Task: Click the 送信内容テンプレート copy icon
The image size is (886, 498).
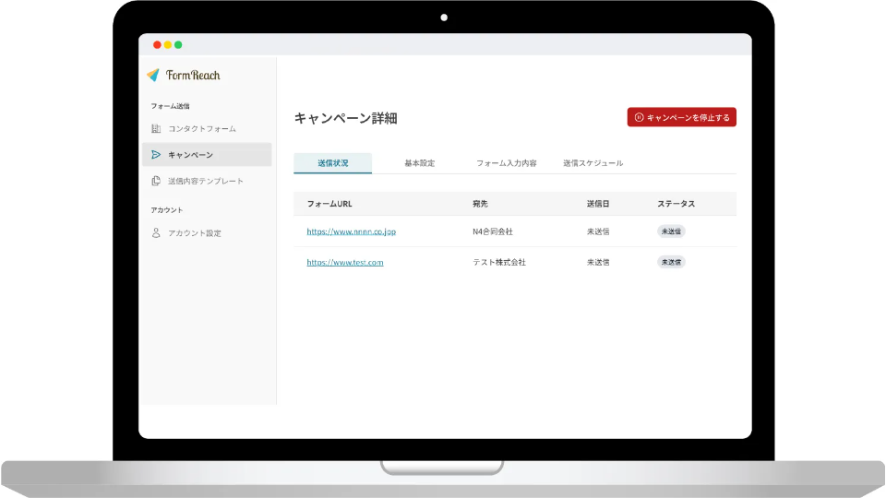Action: click(156, 181)
